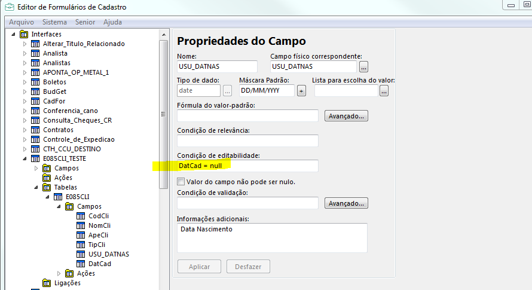Viewport: 532px width, 290px height.
Task: Click the Interfaces root folder icon
Action: (24, 34)
